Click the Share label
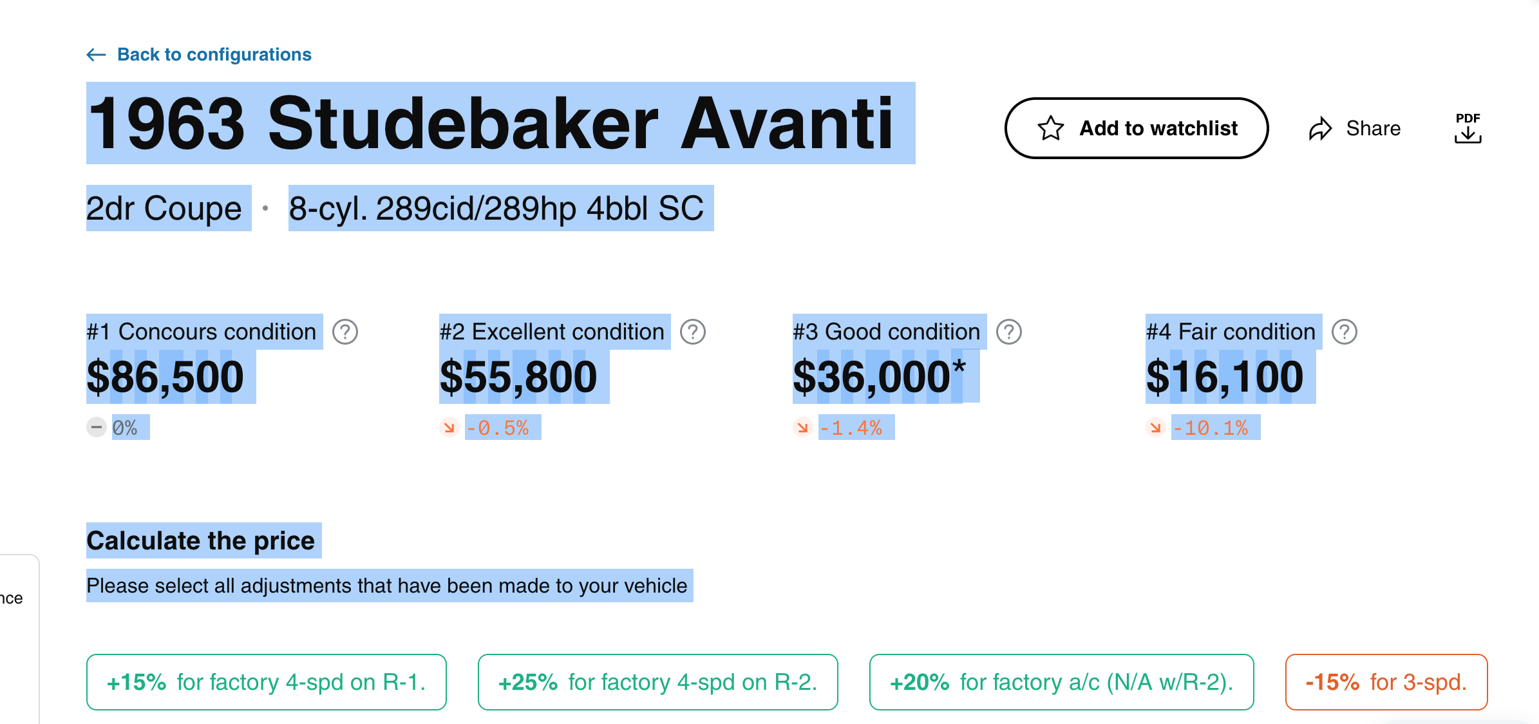This screenshot has height=724, width=1539. [x=1373, y=128]
